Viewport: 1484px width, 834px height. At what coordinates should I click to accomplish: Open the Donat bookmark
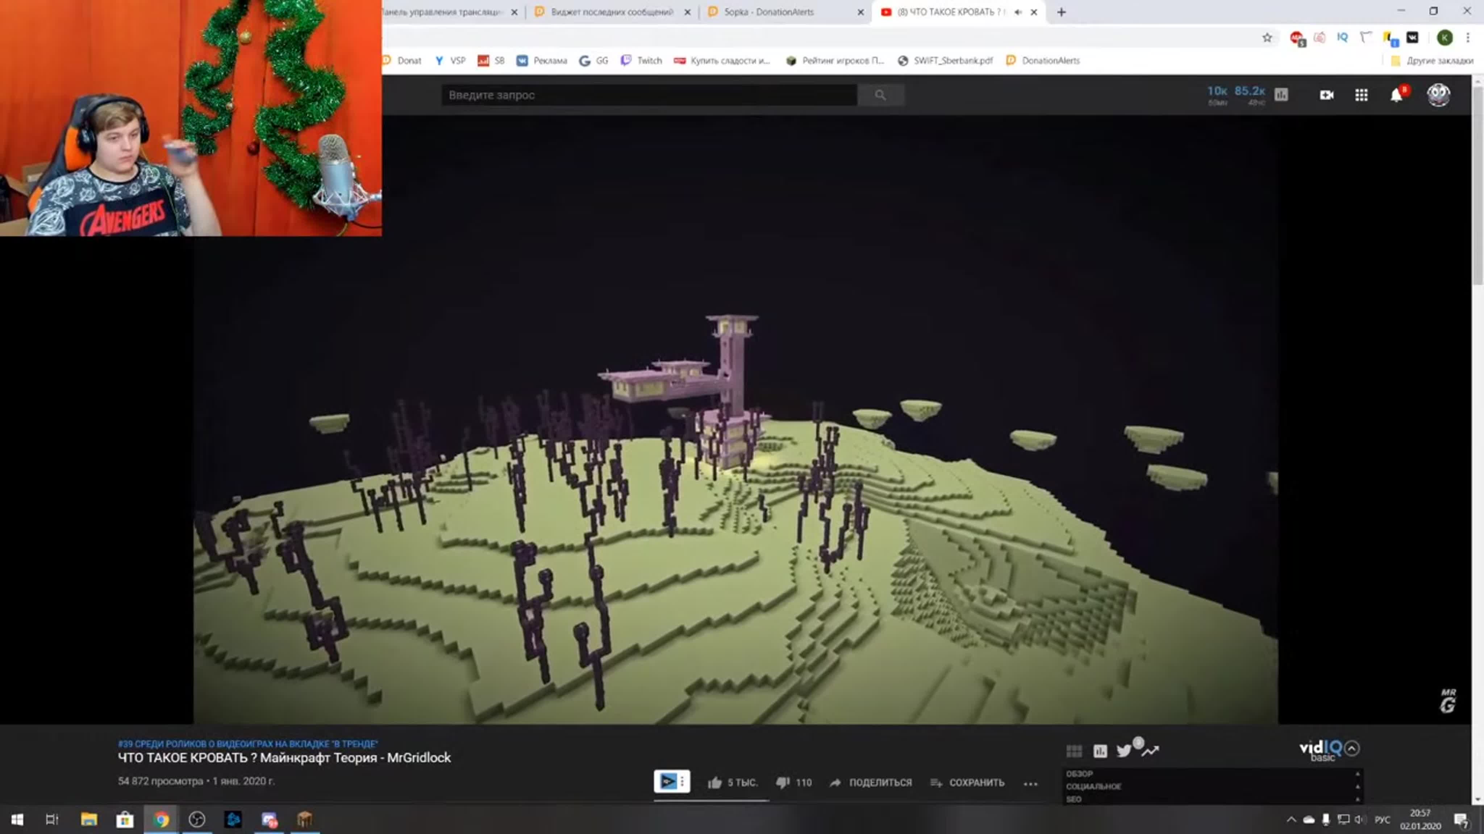tap(401, 60)
